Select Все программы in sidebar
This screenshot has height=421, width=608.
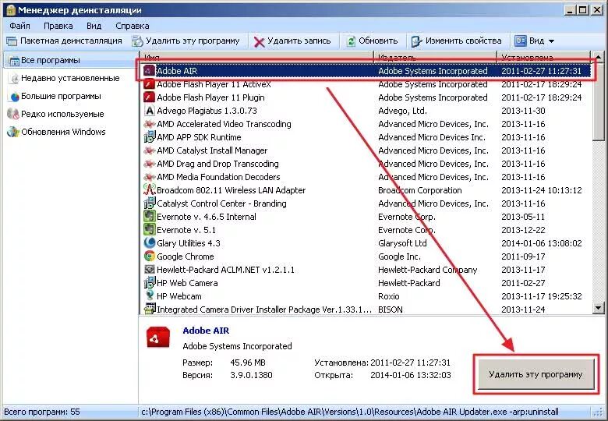click(70, 61)
